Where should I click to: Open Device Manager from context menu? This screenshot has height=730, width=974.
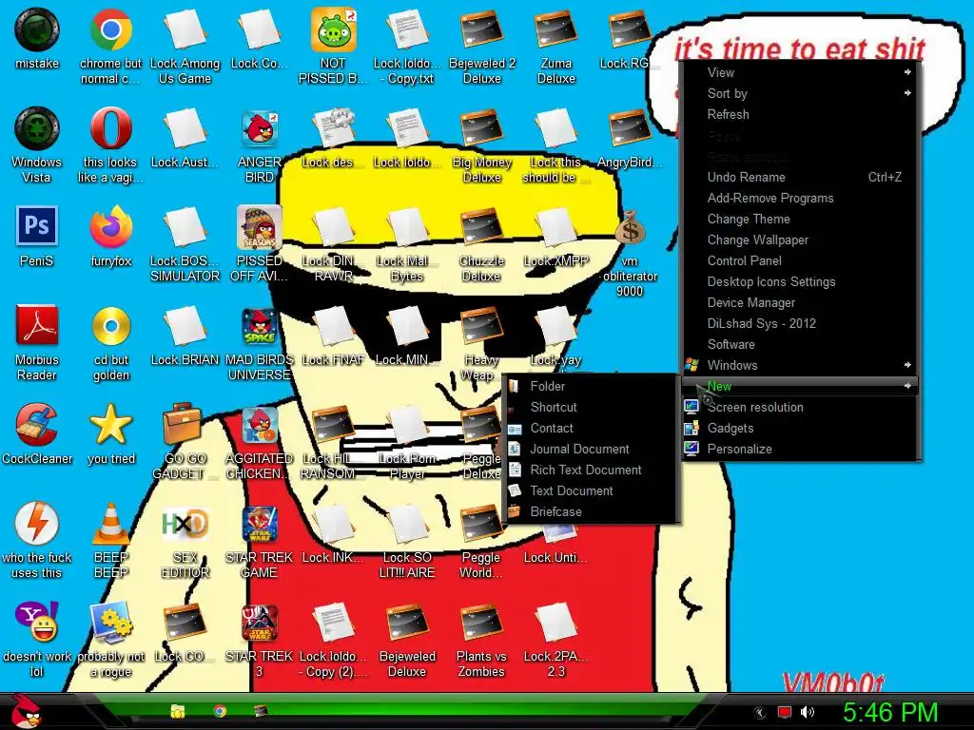coord(800,302)
